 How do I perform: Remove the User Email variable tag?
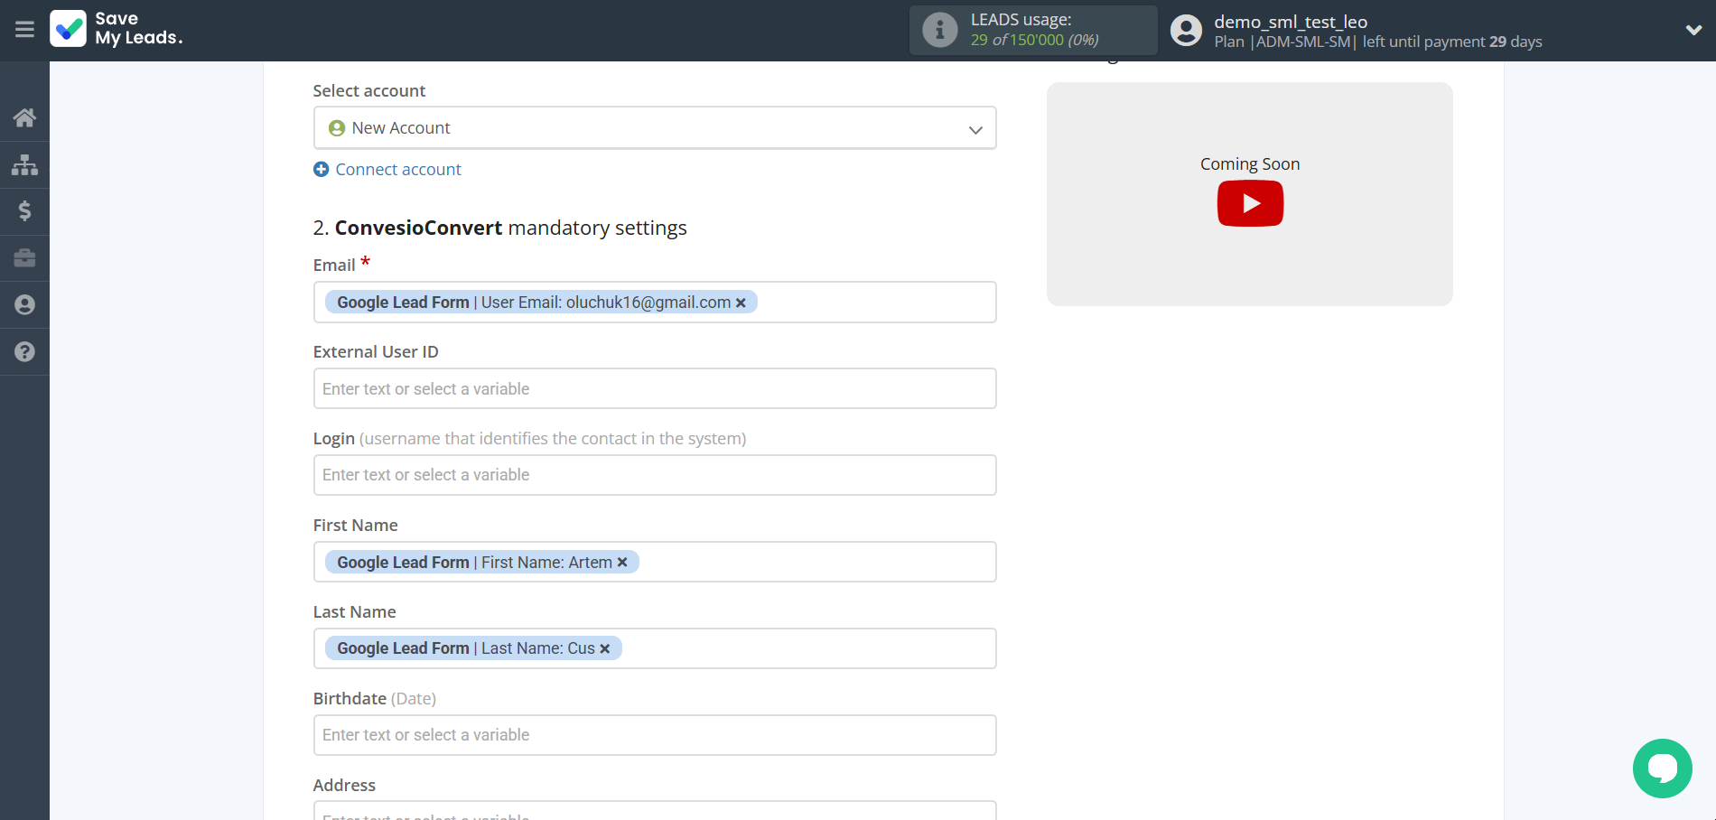(x=741, y=303)
